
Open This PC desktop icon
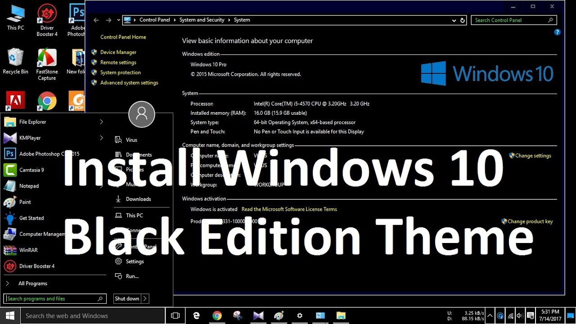click(15, 17)
